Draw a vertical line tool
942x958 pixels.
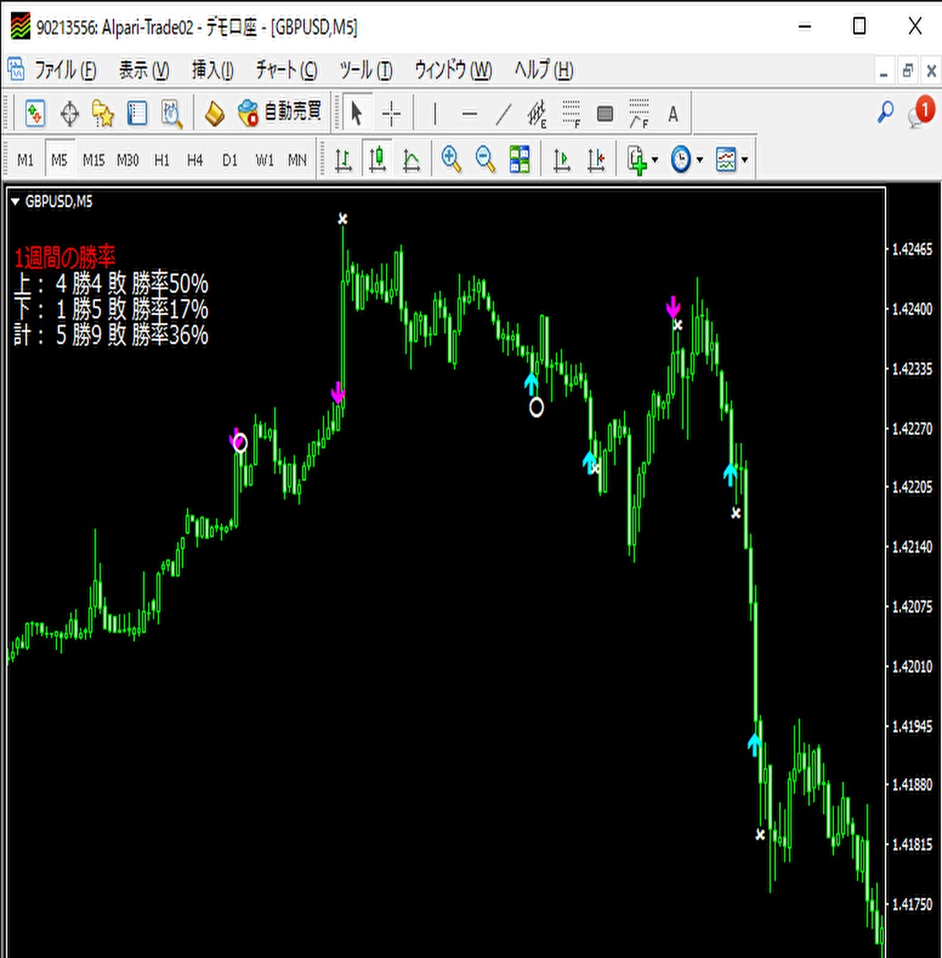[435, 114]
